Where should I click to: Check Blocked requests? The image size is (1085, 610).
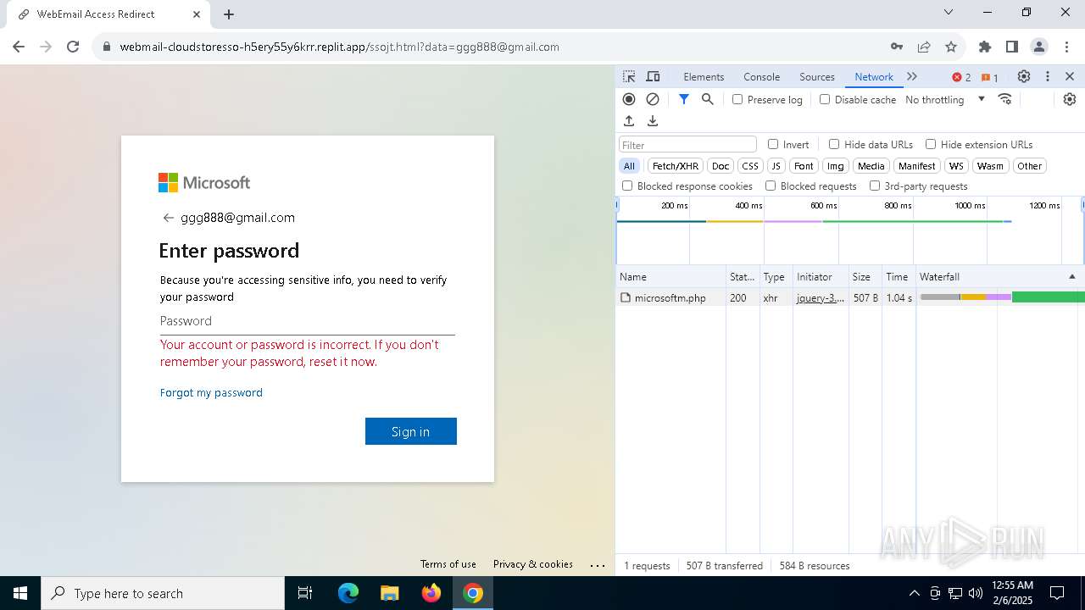pyautogui.click(x=771, y=186)
